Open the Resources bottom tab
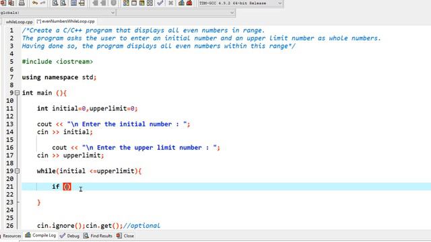The image size is (431, 242). coord(11,236)
